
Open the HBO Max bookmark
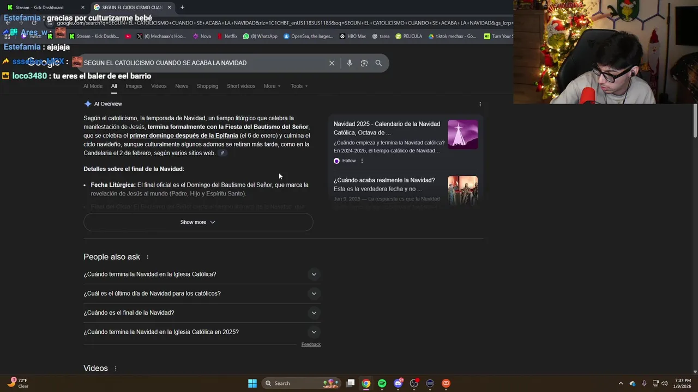coord(352,36)
